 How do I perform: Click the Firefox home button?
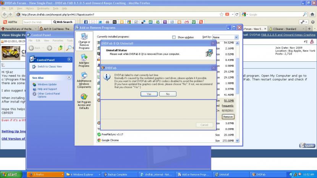click(x=312, y=14)
